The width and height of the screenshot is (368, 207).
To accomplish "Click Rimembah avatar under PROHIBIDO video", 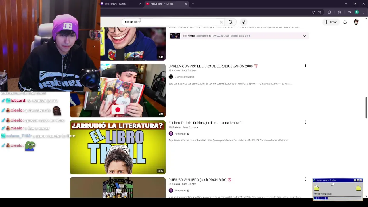I will tap(171, 191).
